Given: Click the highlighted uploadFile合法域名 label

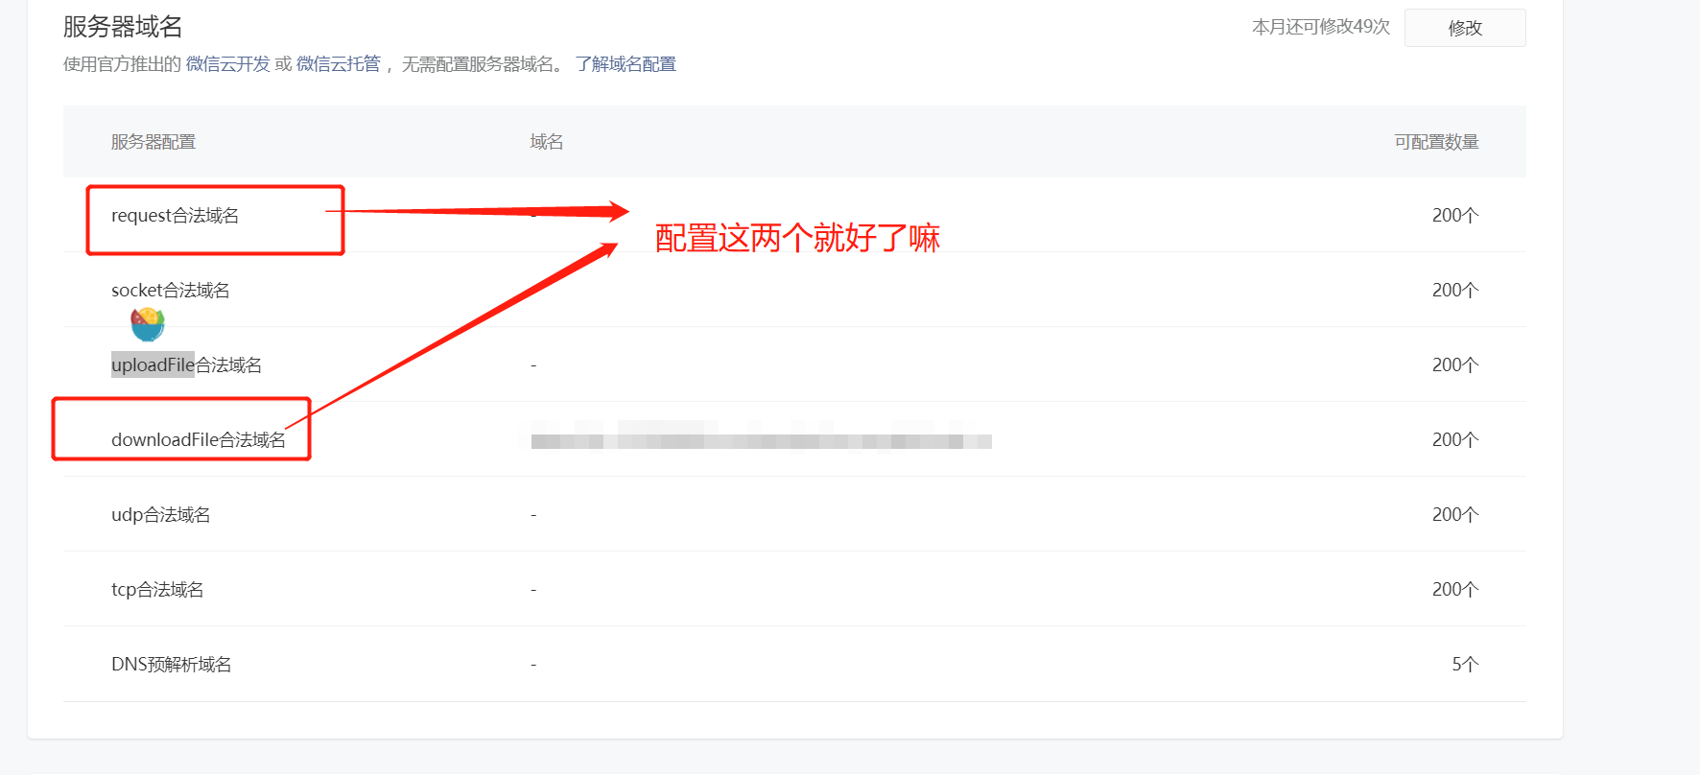Looking at the screenshot, I should 186,365.
